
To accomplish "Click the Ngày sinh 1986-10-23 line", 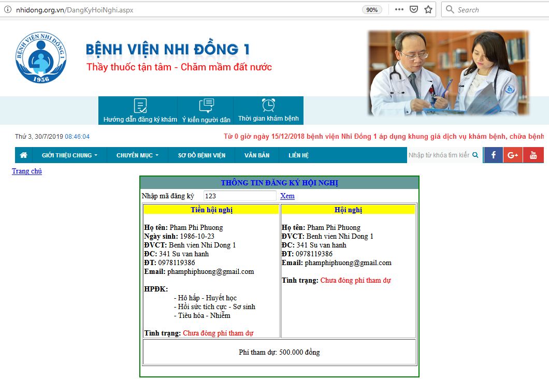I will 179,236.
